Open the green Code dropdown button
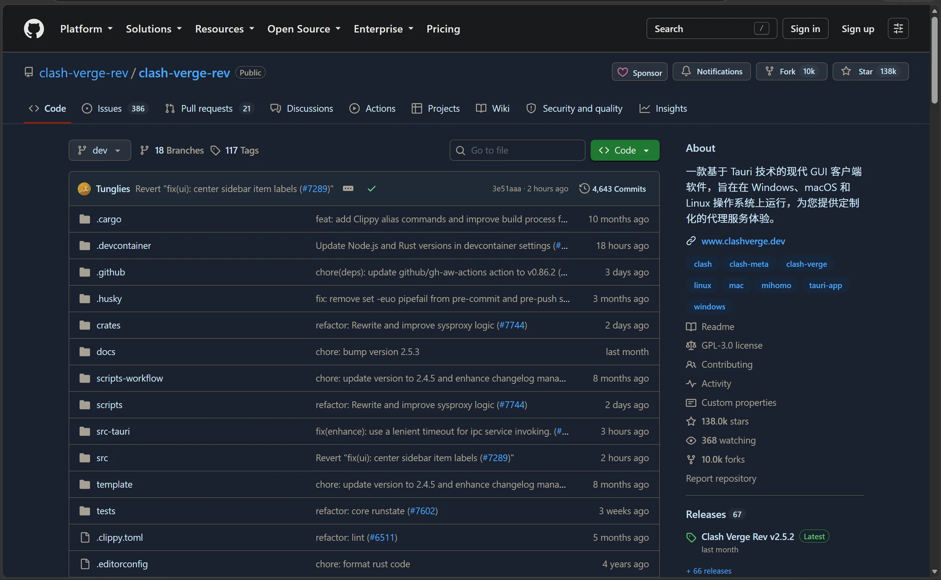 [625, 150]
